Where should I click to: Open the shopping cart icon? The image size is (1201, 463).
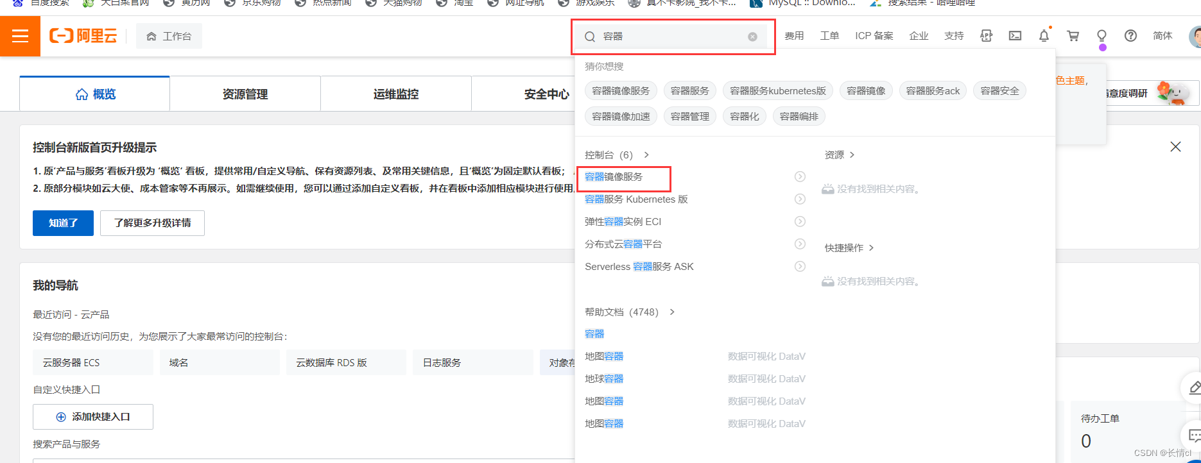pyautogui.click(x=1073, y=36)
